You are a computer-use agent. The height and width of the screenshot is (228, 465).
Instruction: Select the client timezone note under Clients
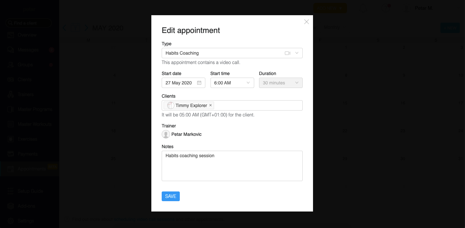[x=208, y=115]
